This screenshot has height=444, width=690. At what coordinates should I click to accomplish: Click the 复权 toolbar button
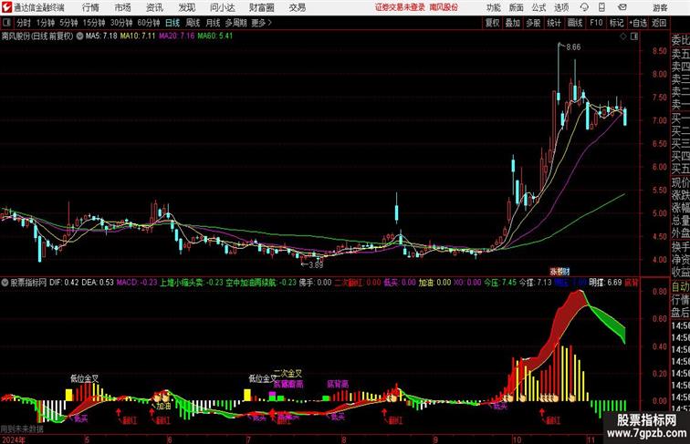(492, 23)
